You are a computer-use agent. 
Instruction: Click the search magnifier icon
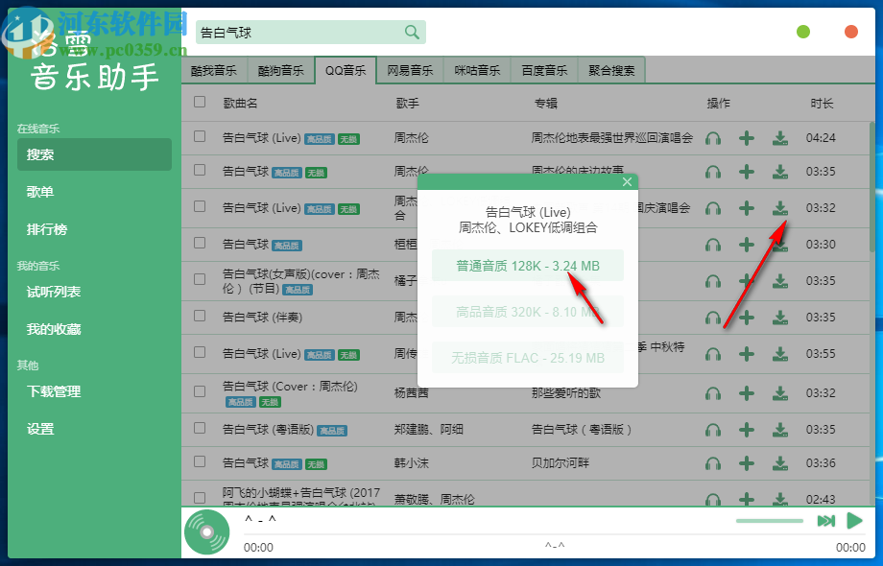pos(413,32)
